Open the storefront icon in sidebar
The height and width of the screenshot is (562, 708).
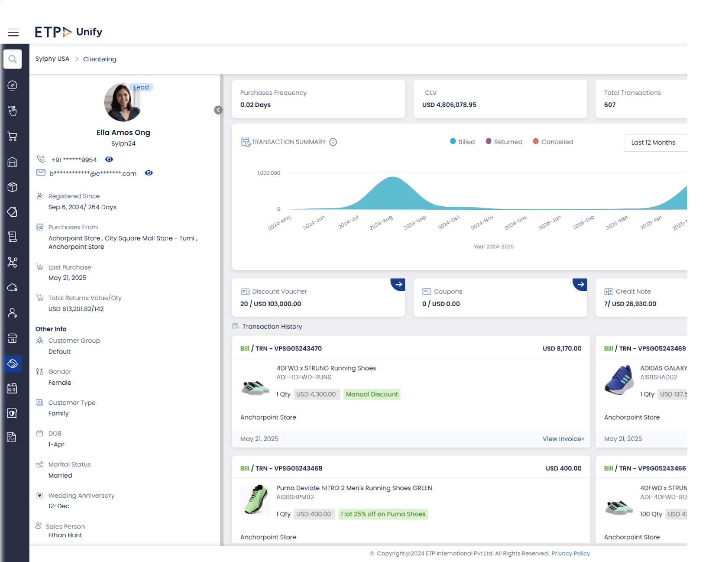(x=12, y=338)
